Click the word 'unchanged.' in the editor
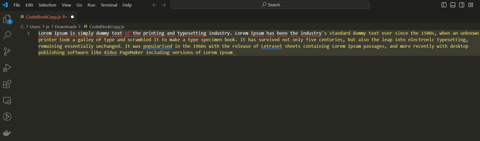The width and height of the screenshot is (480, 141). click(x=109, y=46)
